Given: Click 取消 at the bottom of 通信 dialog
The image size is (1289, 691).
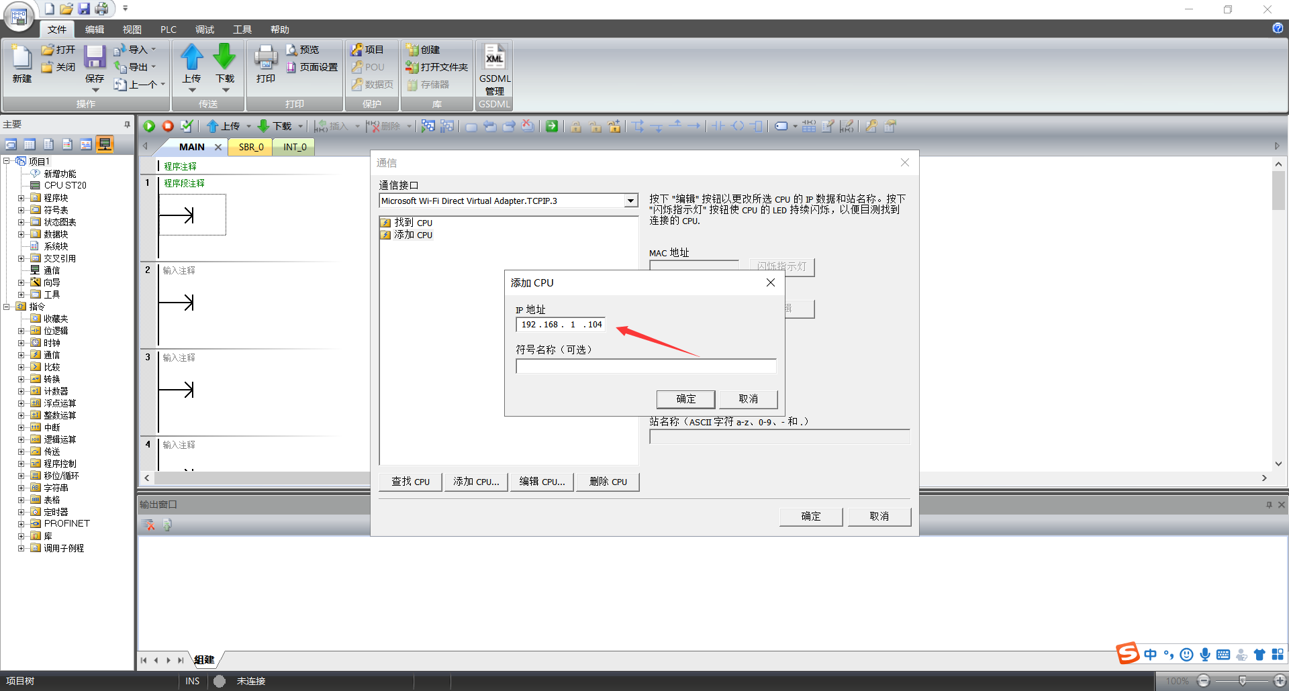Looking at the screenshot, I should click(879, 517).
